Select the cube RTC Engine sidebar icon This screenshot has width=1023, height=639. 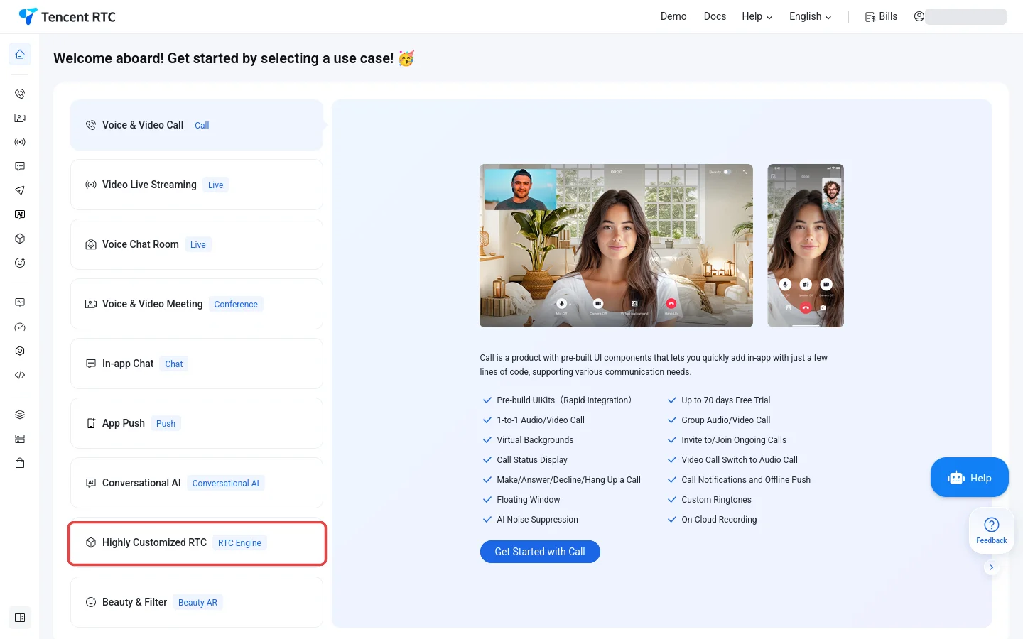[x=20, y=239]
